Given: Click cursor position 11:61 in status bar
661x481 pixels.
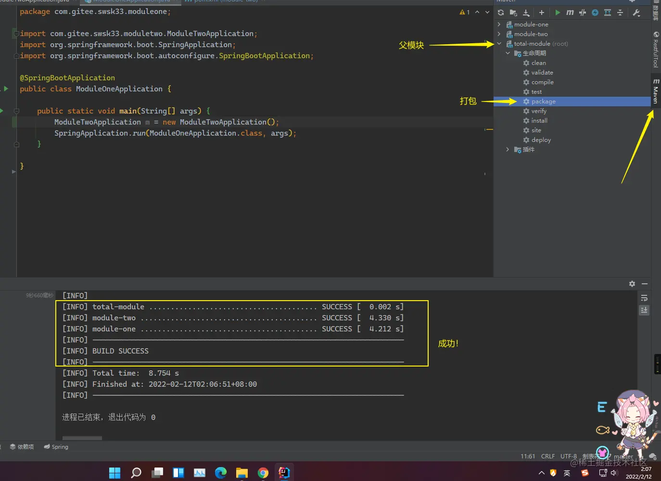Looking at the screenshot, I should 528,456.
